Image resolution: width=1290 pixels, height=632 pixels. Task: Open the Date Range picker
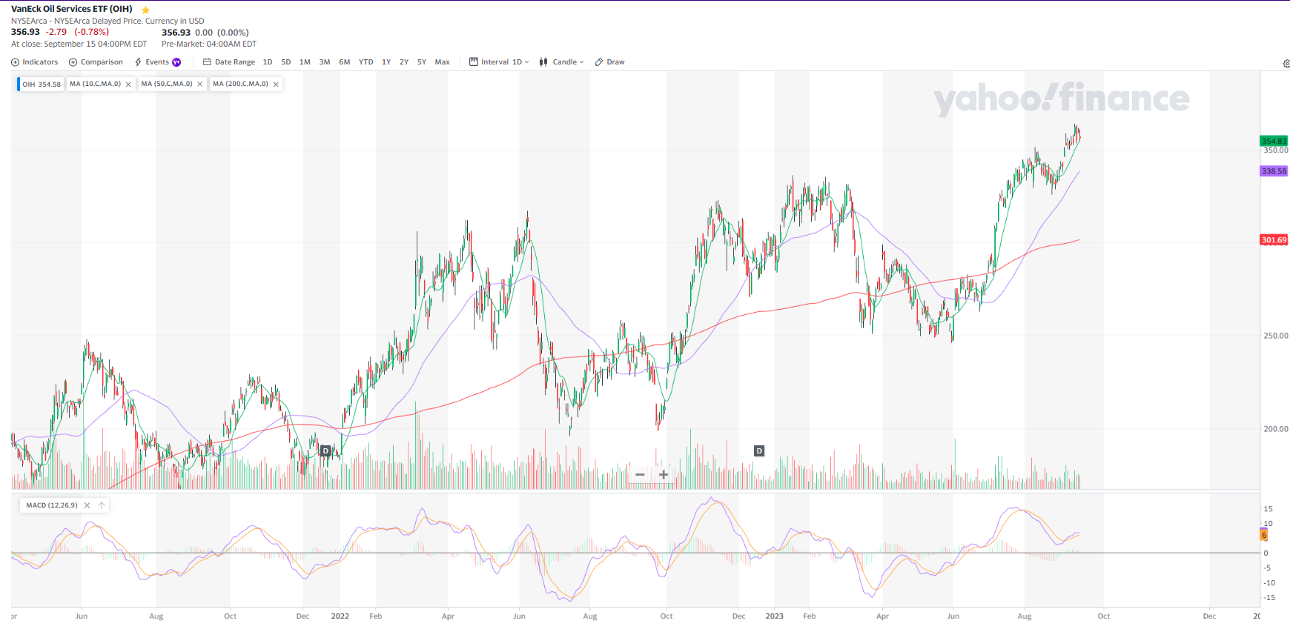[x=229, y=62]
